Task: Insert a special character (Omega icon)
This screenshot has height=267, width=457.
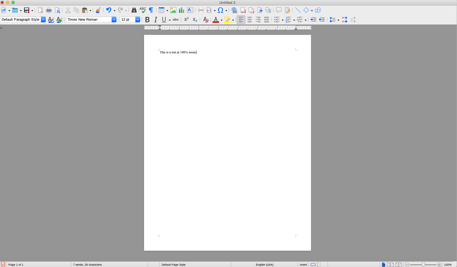Action: pyautogui.click(x=220, y=10)
